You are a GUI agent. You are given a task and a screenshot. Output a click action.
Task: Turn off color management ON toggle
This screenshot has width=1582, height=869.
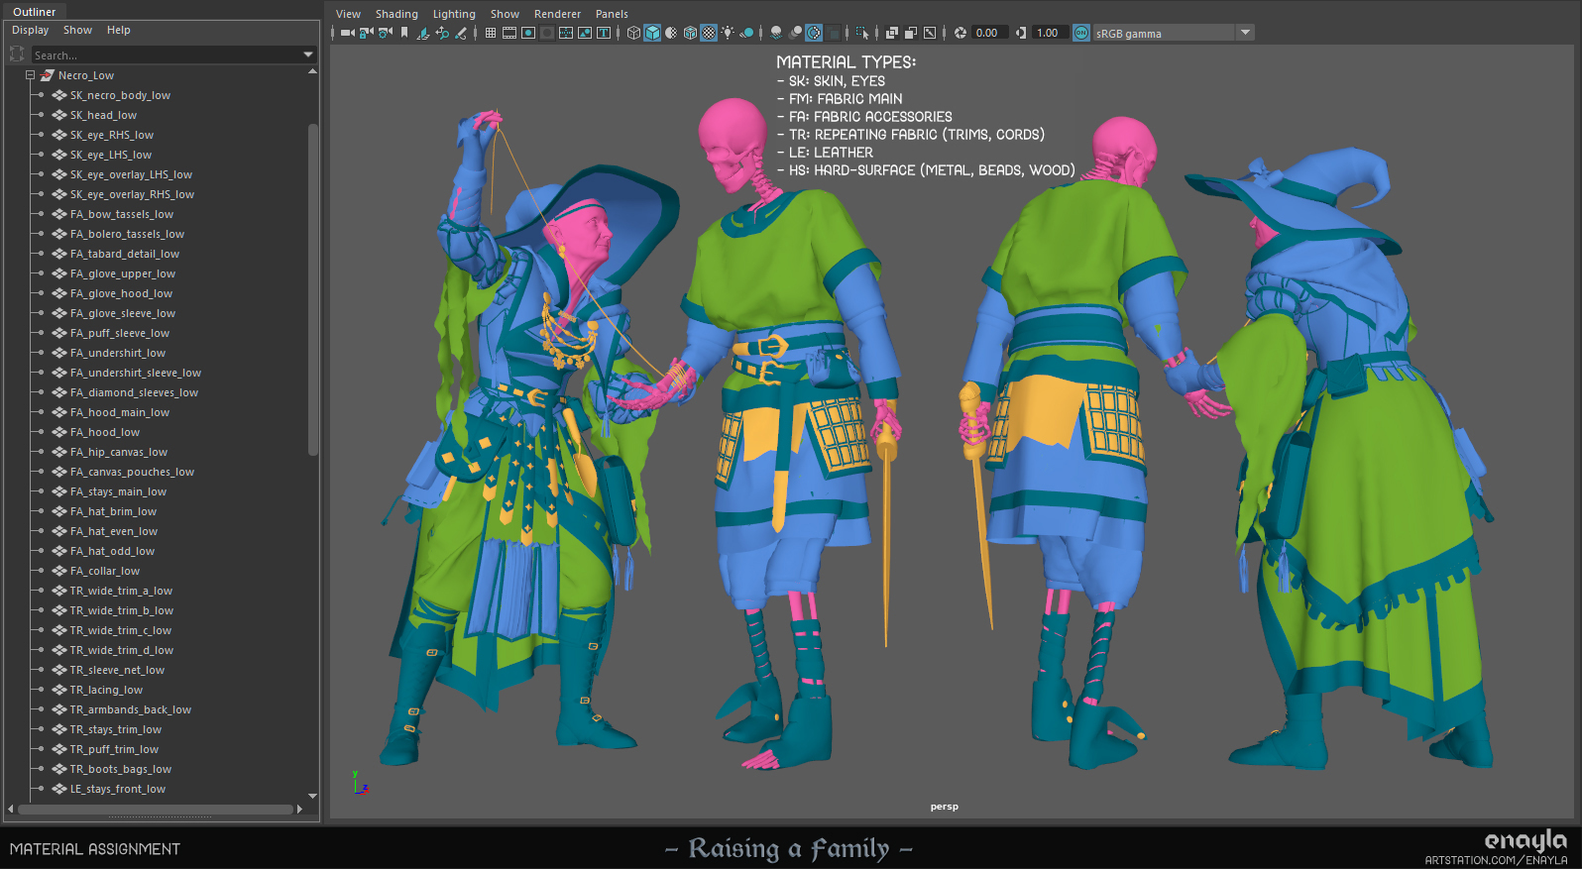click(x=1081, y=33)
